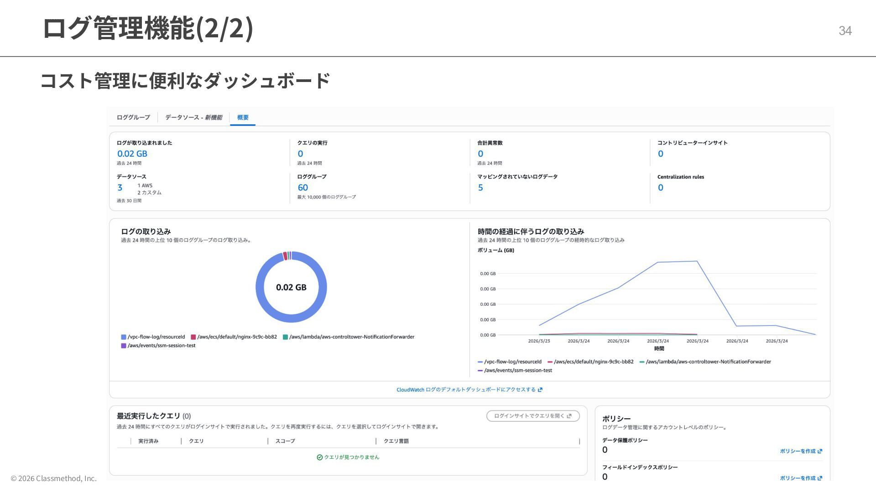Screen dimensions: 876x492
Task: Open unmapped log data count 5
Action: pyautogui.click(x=480, y=188)
